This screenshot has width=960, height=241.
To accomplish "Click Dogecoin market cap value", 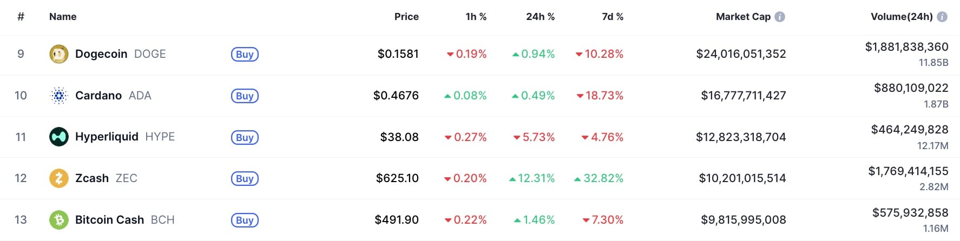I will tap(741, 54).
